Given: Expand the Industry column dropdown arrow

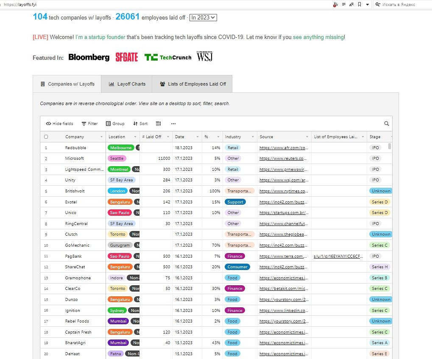Looking at the screenshot, I should tap(253, 137).
